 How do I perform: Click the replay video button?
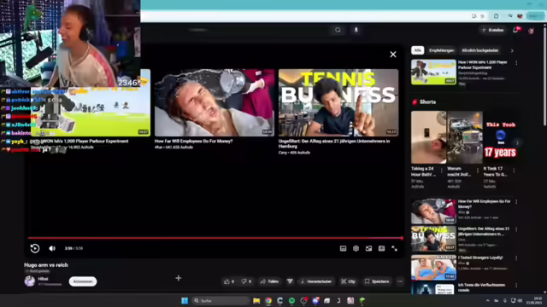[x=35, y=248]
